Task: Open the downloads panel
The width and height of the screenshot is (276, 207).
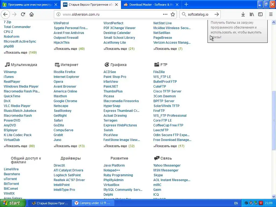Action: point(243,15)
